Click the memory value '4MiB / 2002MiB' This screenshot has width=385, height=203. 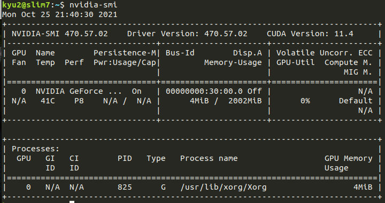[x=226, y=101]
